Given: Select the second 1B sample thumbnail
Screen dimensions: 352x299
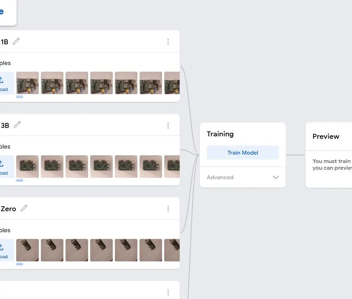Looking at the screenshot, I should 52,83.
